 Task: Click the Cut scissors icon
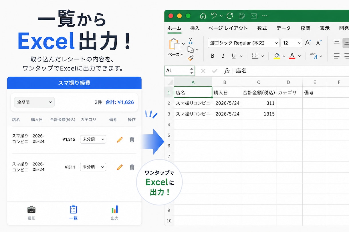[191, 41]
